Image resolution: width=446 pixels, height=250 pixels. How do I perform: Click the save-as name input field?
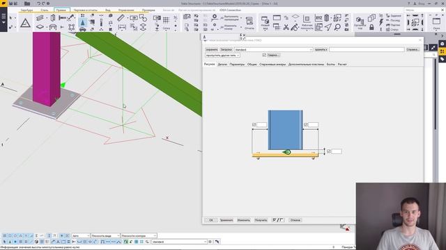click(367, 49)
